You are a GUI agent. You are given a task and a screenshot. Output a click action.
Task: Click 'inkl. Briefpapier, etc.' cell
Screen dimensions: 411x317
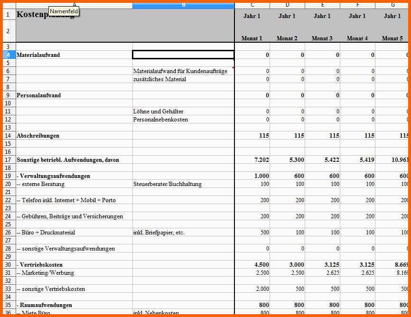click(184, 233)
